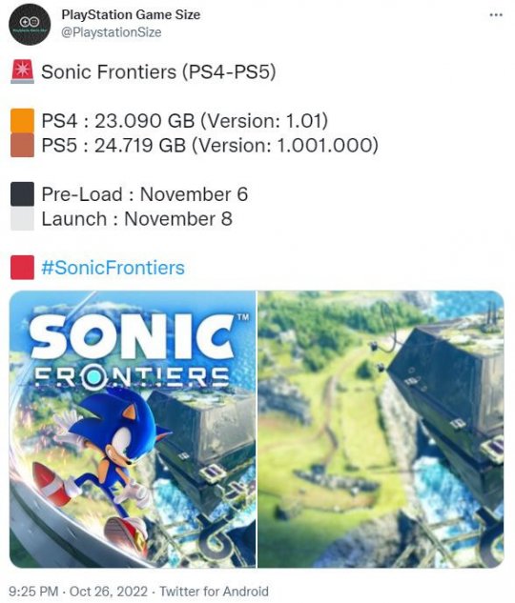Viewport: 515px width, 603px height.
Task: Click the PlayStation Game Size display name
Action: (131, 14)
